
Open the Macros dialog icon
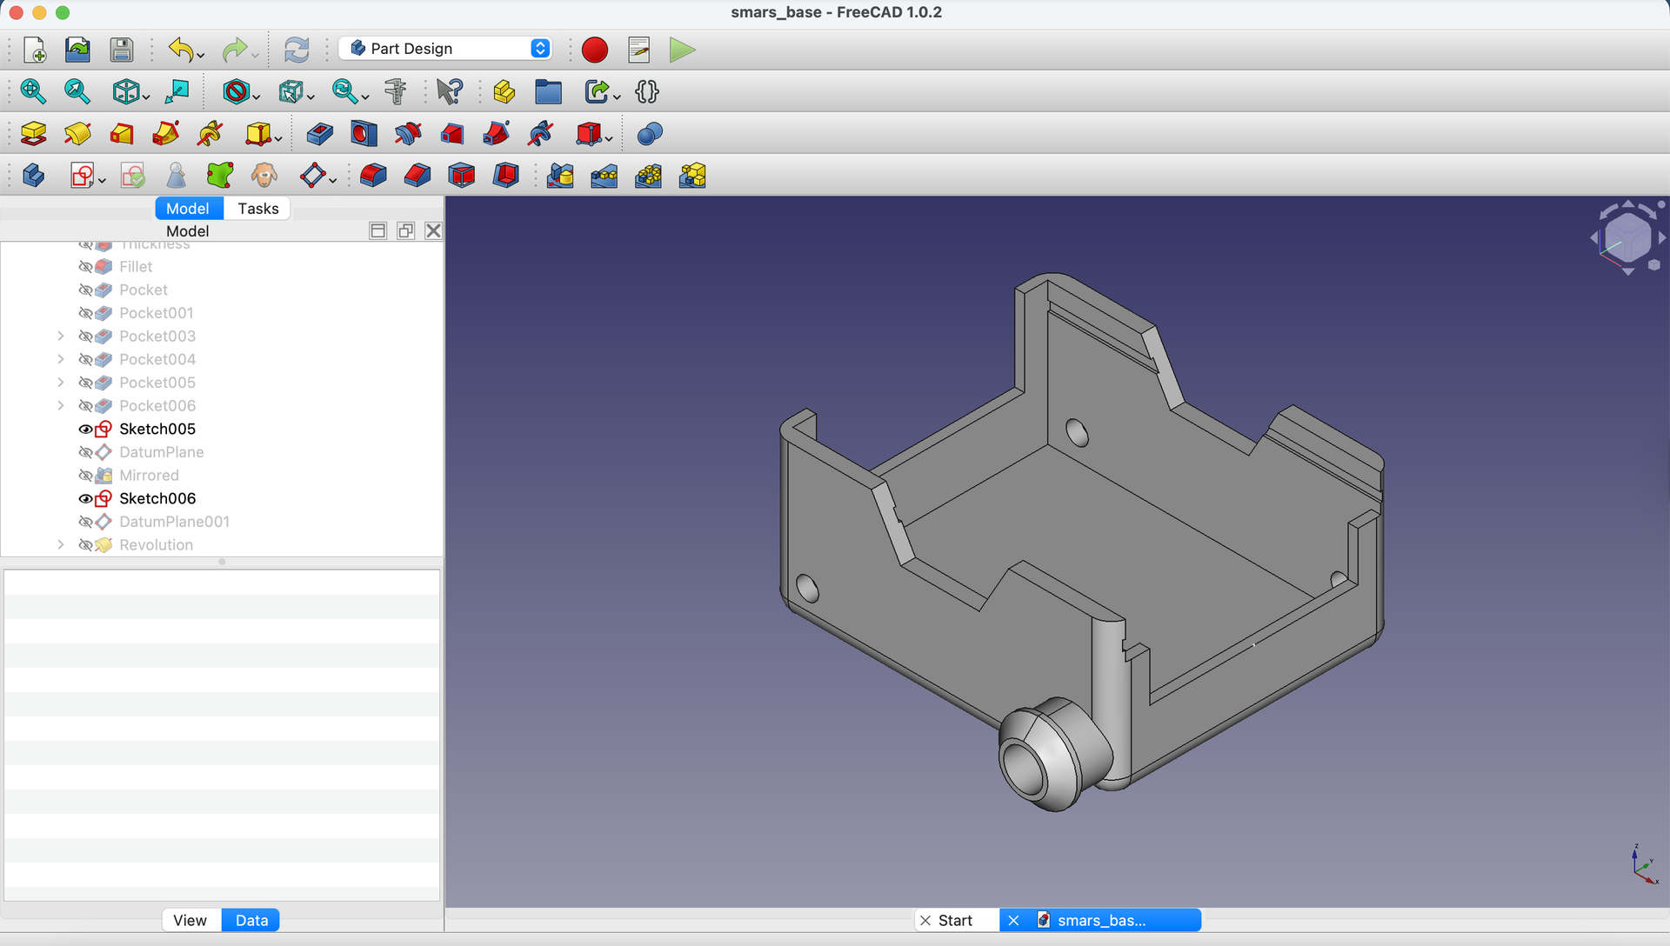(x=638, y=50)
